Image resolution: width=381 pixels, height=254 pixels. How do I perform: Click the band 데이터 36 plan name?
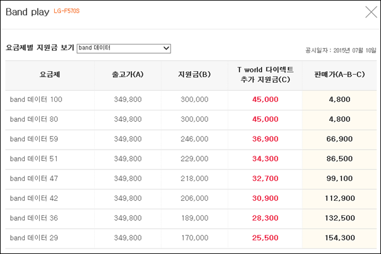point(34,218)
